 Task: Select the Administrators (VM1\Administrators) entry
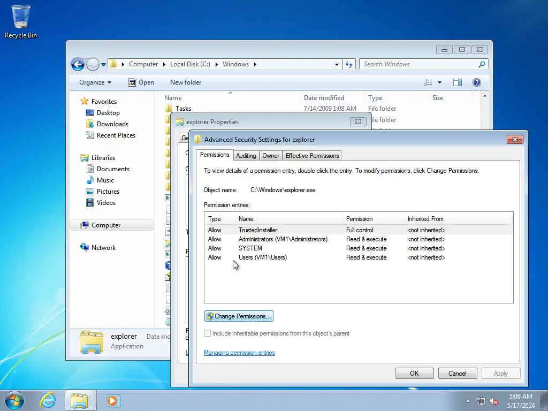point(359,239)
